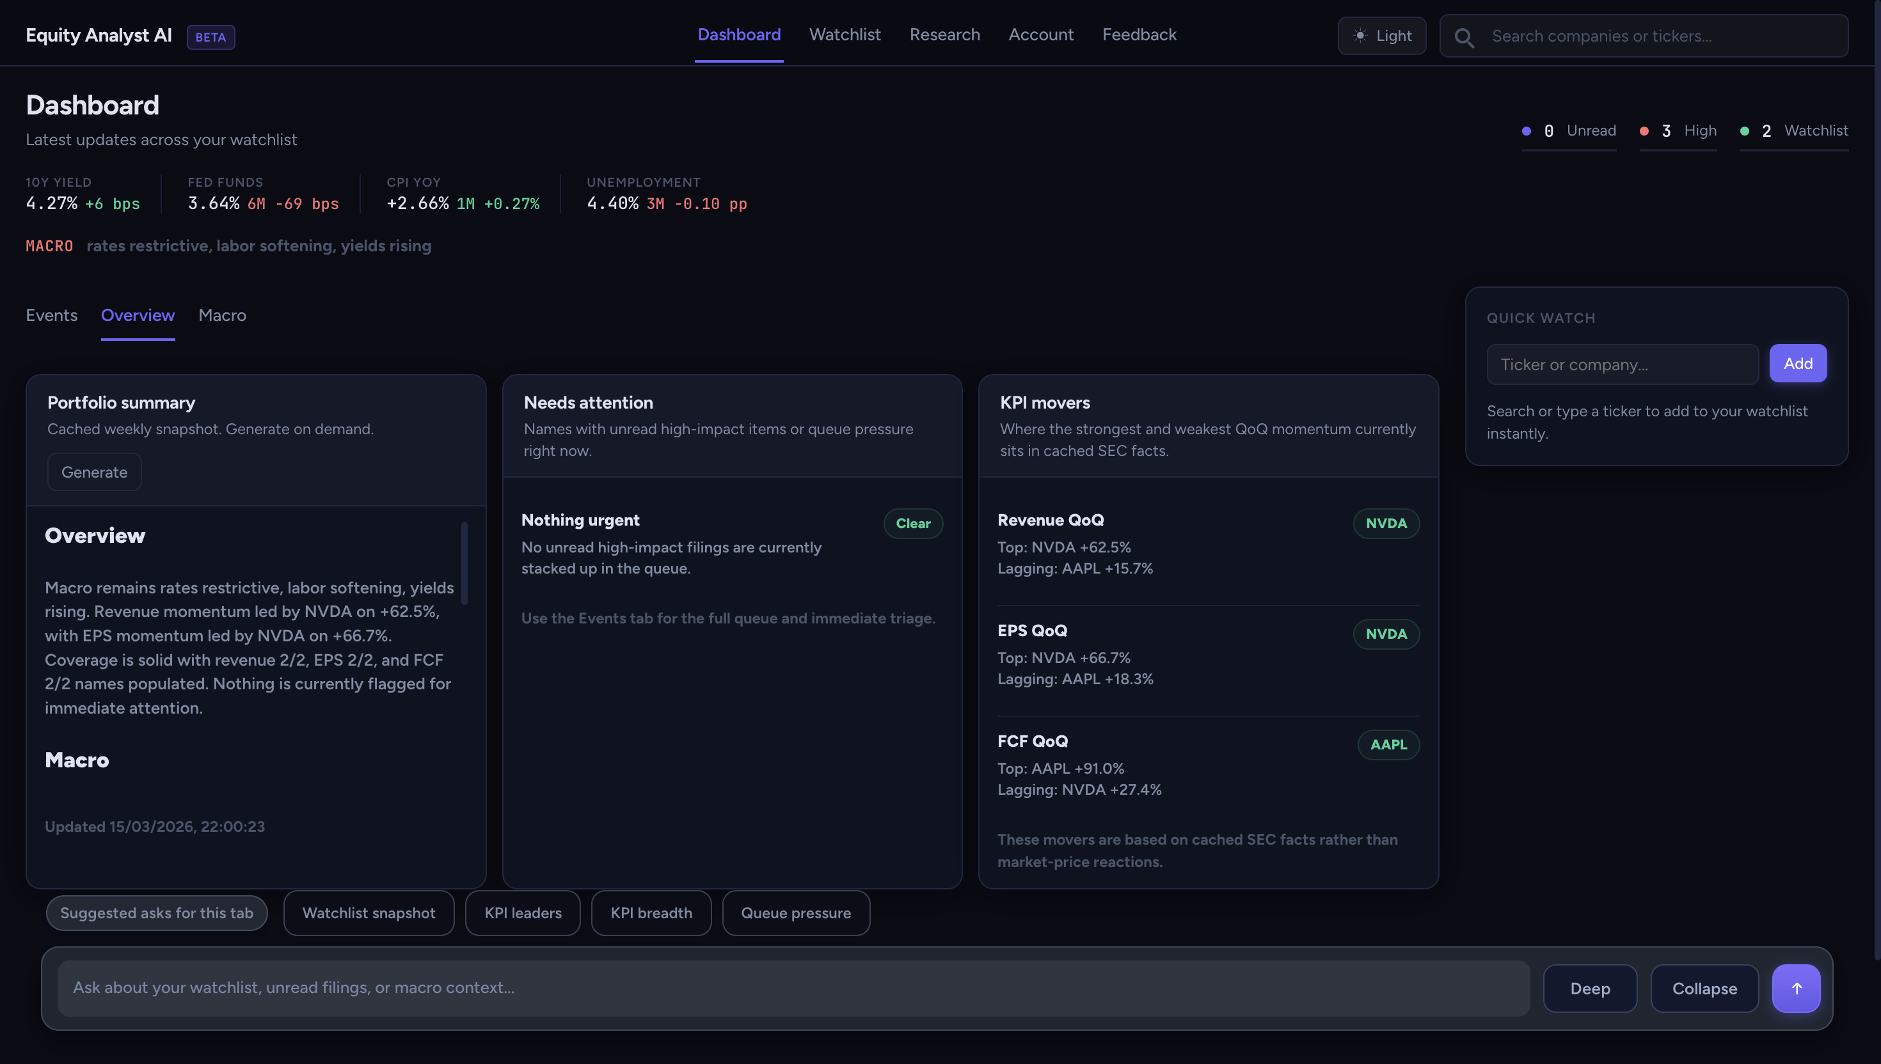Switch to the Events tab
This screenshot has width=1881, height=1064.
51,316
